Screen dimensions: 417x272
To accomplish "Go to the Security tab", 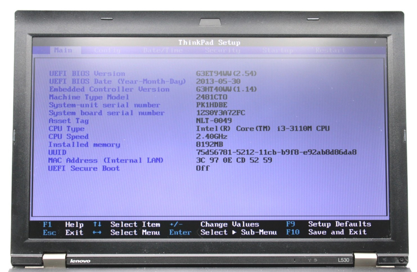I will tap(222, 50).
